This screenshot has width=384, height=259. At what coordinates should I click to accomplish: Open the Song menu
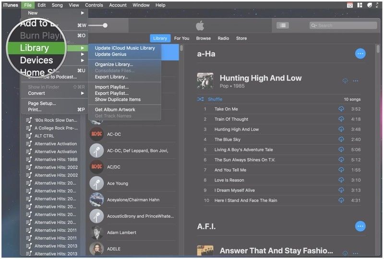coord(57,5)
